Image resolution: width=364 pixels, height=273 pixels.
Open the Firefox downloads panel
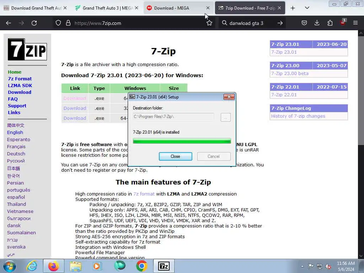(x=317, y=23)
